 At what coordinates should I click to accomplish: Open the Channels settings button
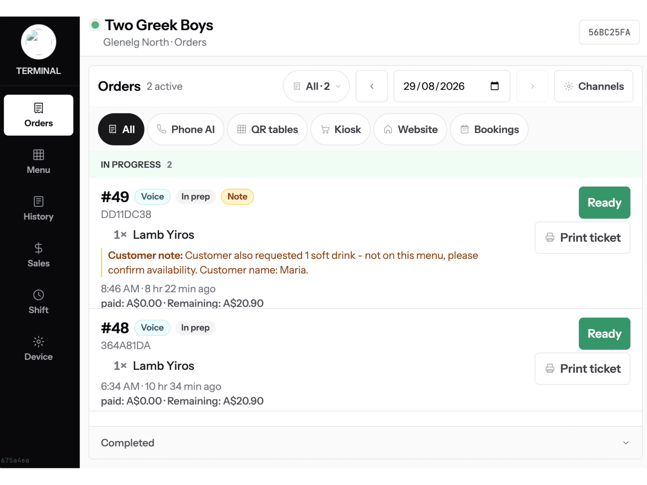click(594, 86)
